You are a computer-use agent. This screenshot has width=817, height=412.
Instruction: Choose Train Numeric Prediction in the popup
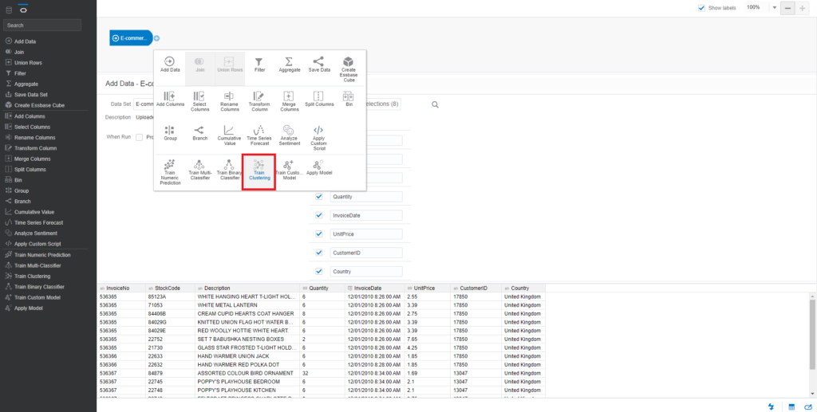pos(170,172)
